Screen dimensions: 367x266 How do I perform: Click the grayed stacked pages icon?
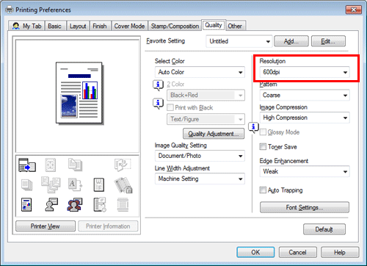click(x=26, y=185)
